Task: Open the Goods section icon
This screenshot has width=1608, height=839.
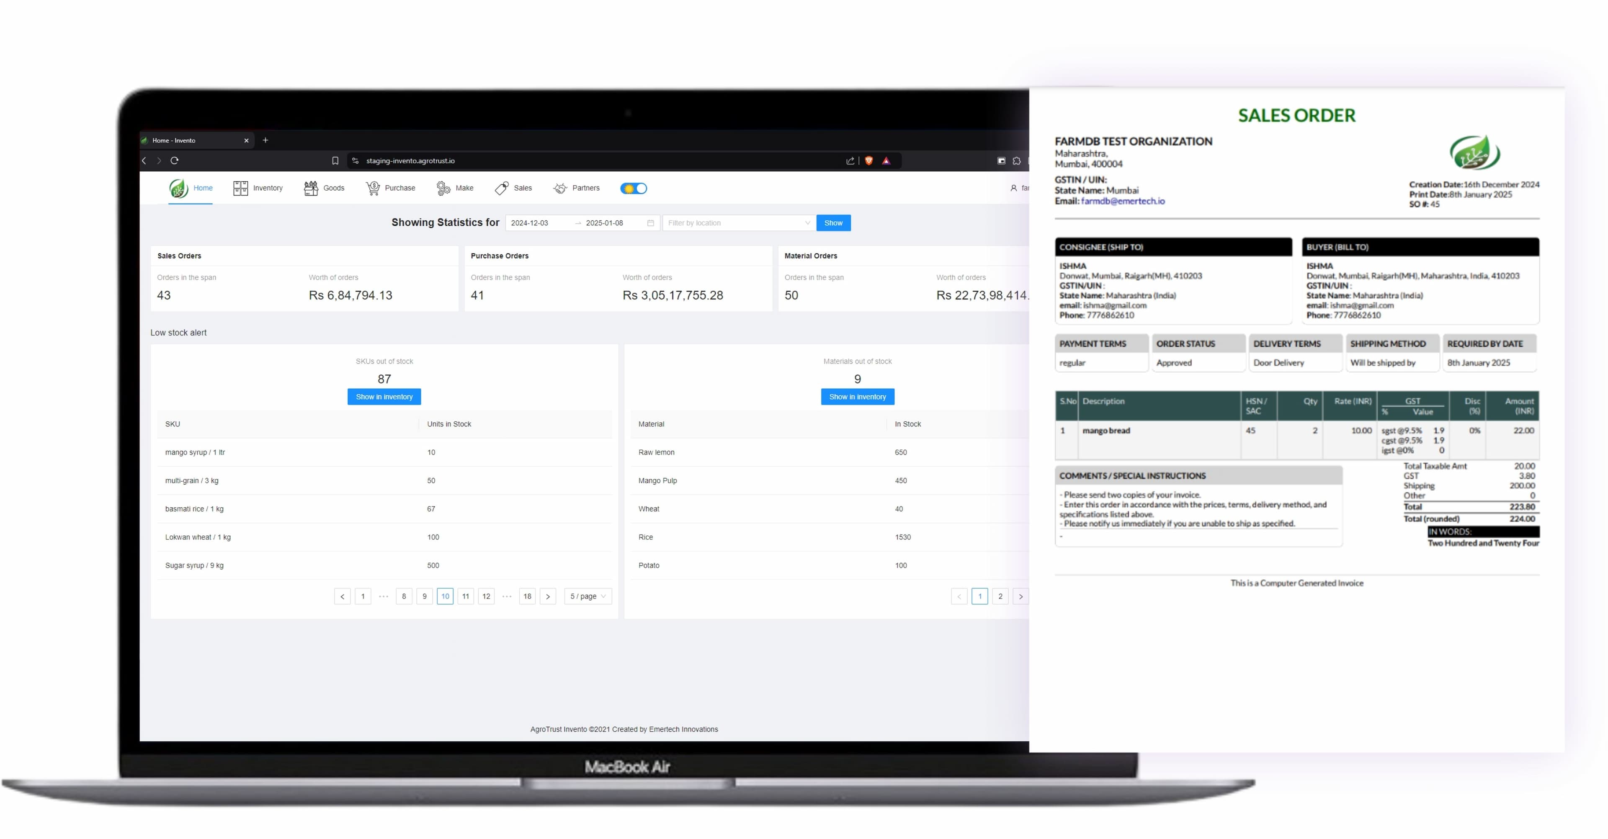Action: pyautogui.click(x=310, y=188)
